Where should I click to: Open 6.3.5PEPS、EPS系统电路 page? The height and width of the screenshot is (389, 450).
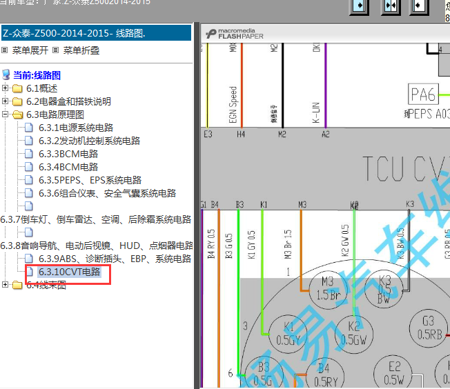(x=90, y=180)
